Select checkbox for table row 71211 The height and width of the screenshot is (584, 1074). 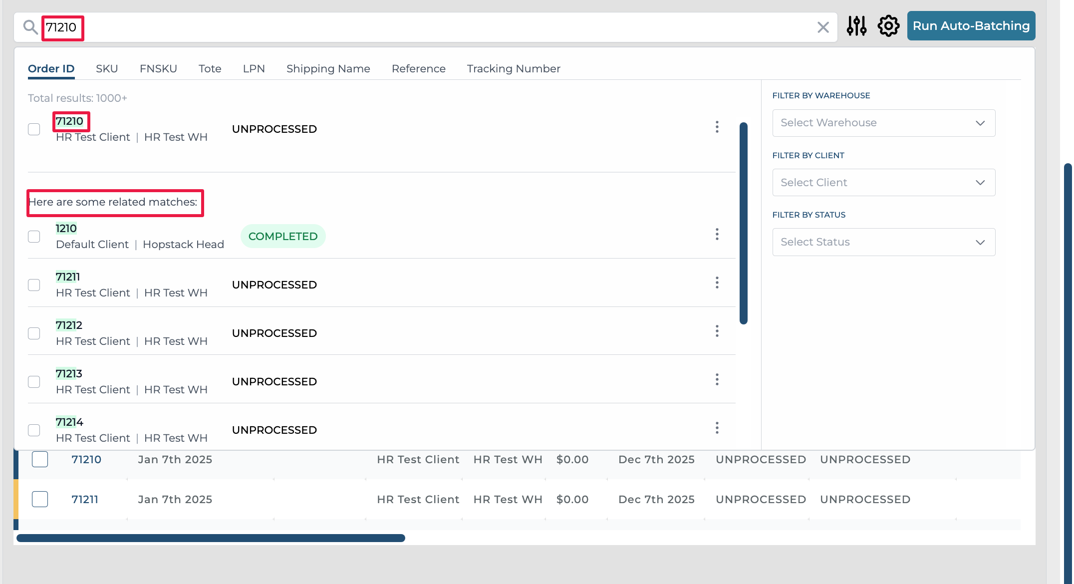pos(40,499)
